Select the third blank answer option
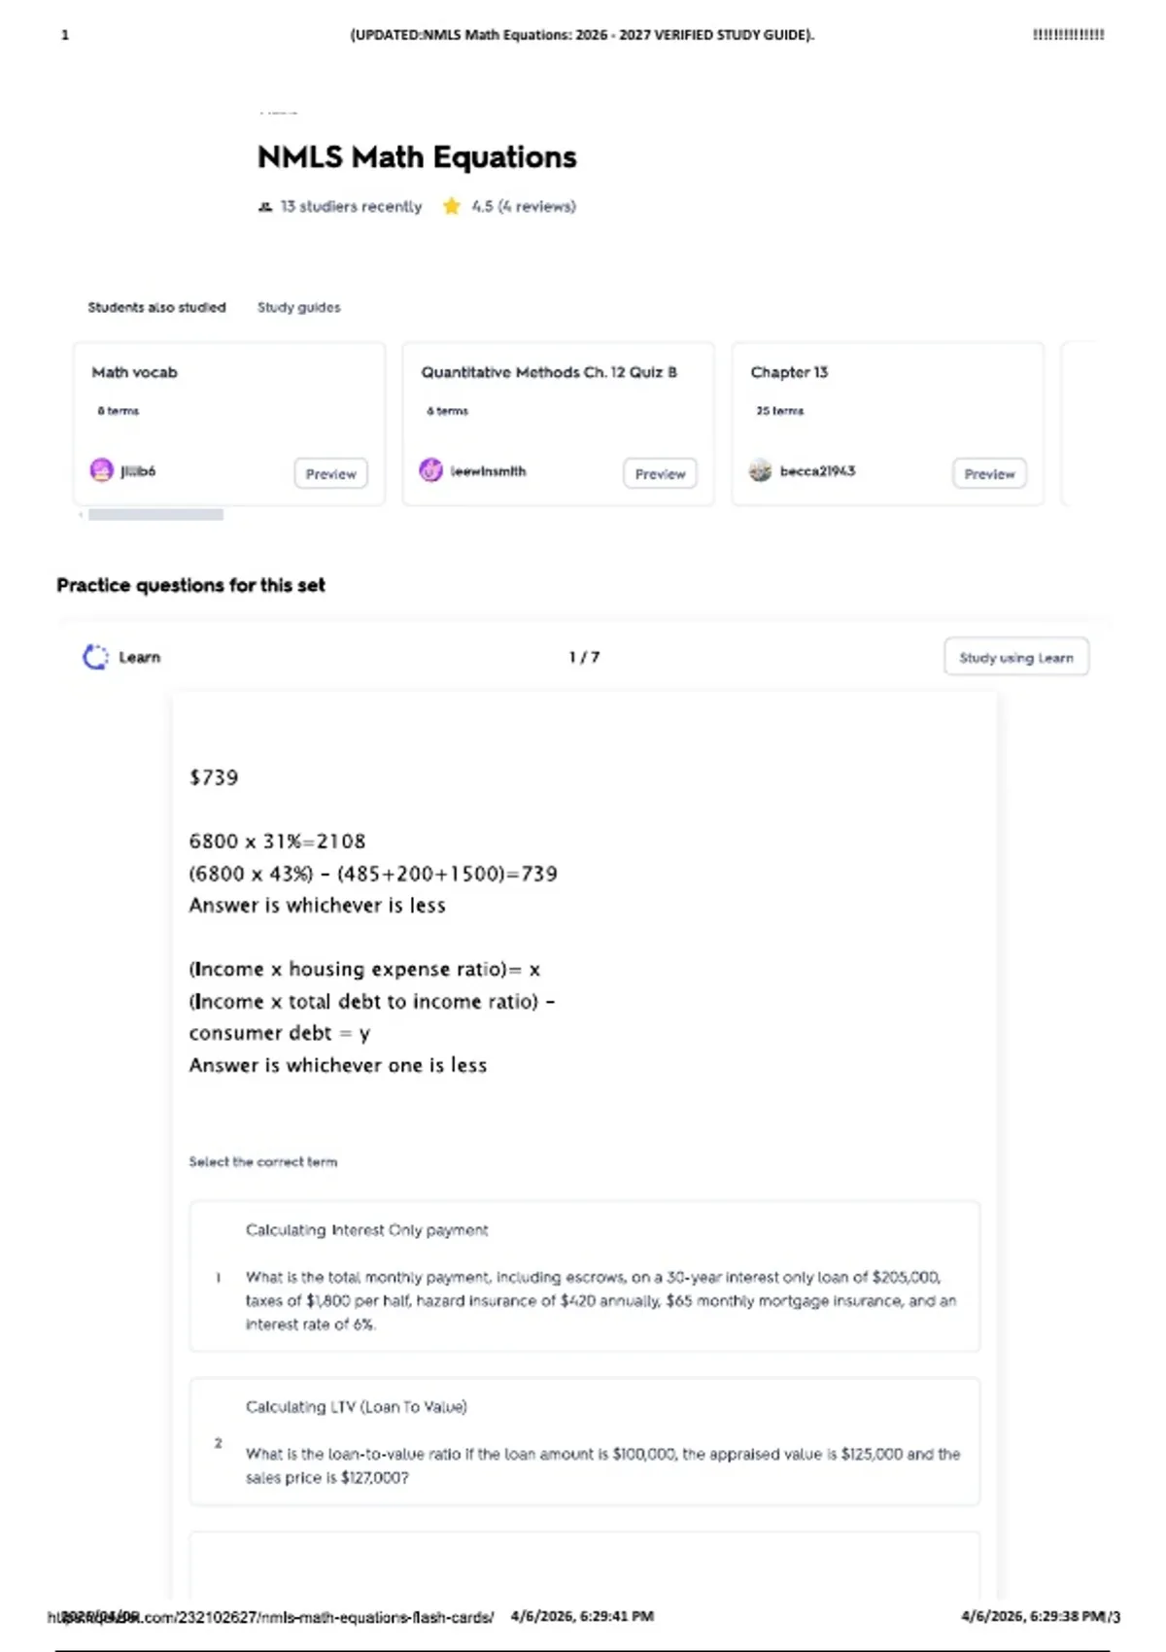1166x1652 pixels. coord(585,1566)
